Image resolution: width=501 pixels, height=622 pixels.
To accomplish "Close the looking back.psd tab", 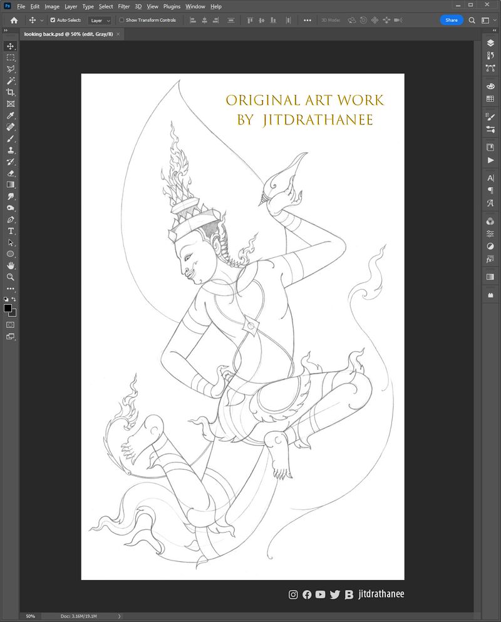I will coord(118,34).
